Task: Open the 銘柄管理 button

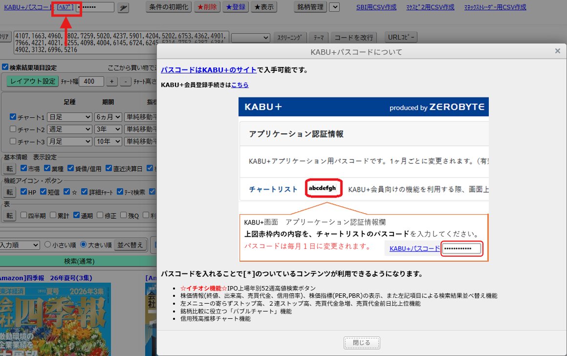Action: [x=310, y=7]
